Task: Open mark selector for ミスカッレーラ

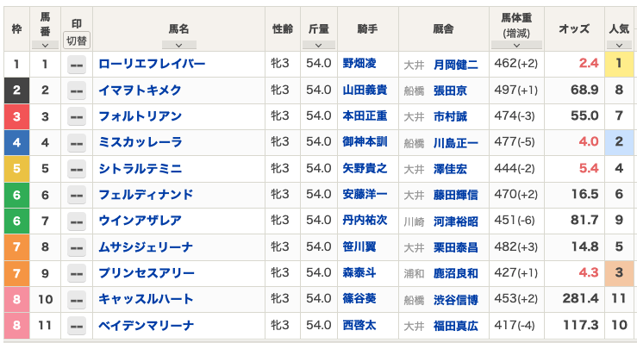Action: (x=77, y=143)
